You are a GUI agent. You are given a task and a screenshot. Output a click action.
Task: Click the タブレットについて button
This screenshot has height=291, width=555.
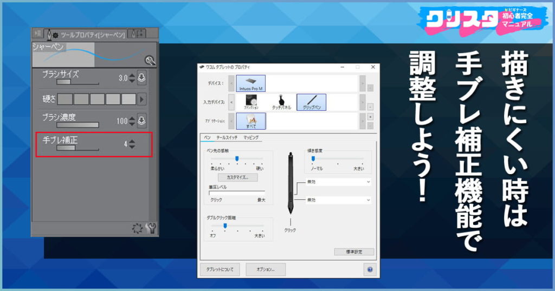click(220, 269)
